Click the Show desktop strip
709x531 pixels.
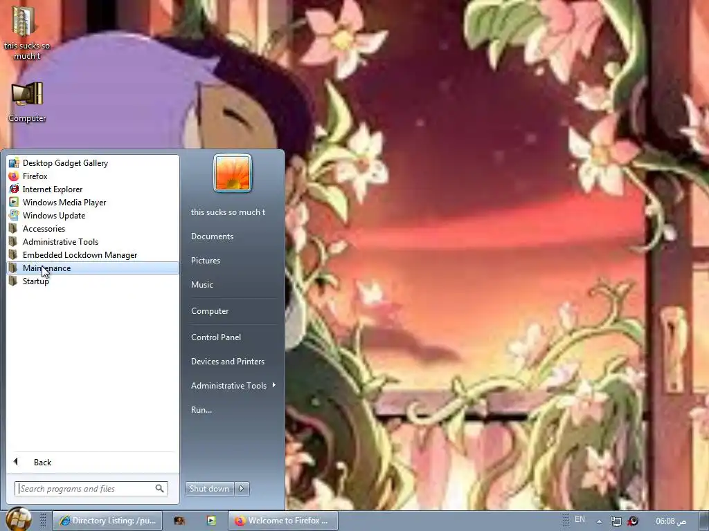pyautogui.click(x=704, y=521)
